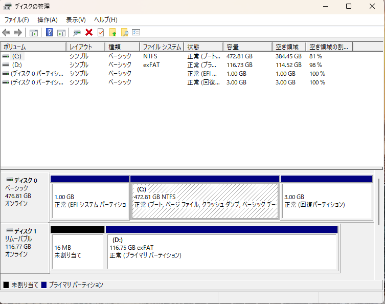This screenshot has width=385, height=304.
Task: Click the ディスク 0 disk label panel
Action: coord(25,198)
